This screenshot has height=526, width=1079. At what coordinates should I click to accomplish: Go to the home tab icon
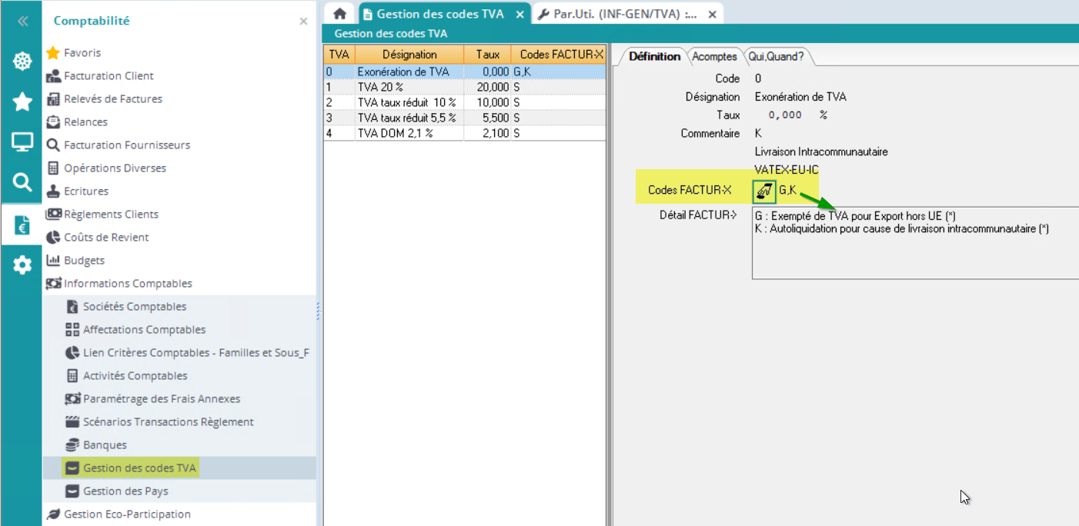pos(339,14)
